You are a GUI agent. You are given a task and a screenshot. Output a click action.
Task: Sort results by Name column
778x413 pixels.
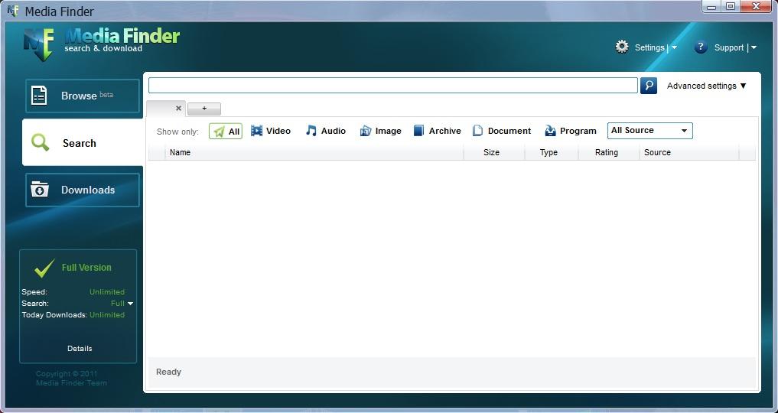(x=314, y=152)
